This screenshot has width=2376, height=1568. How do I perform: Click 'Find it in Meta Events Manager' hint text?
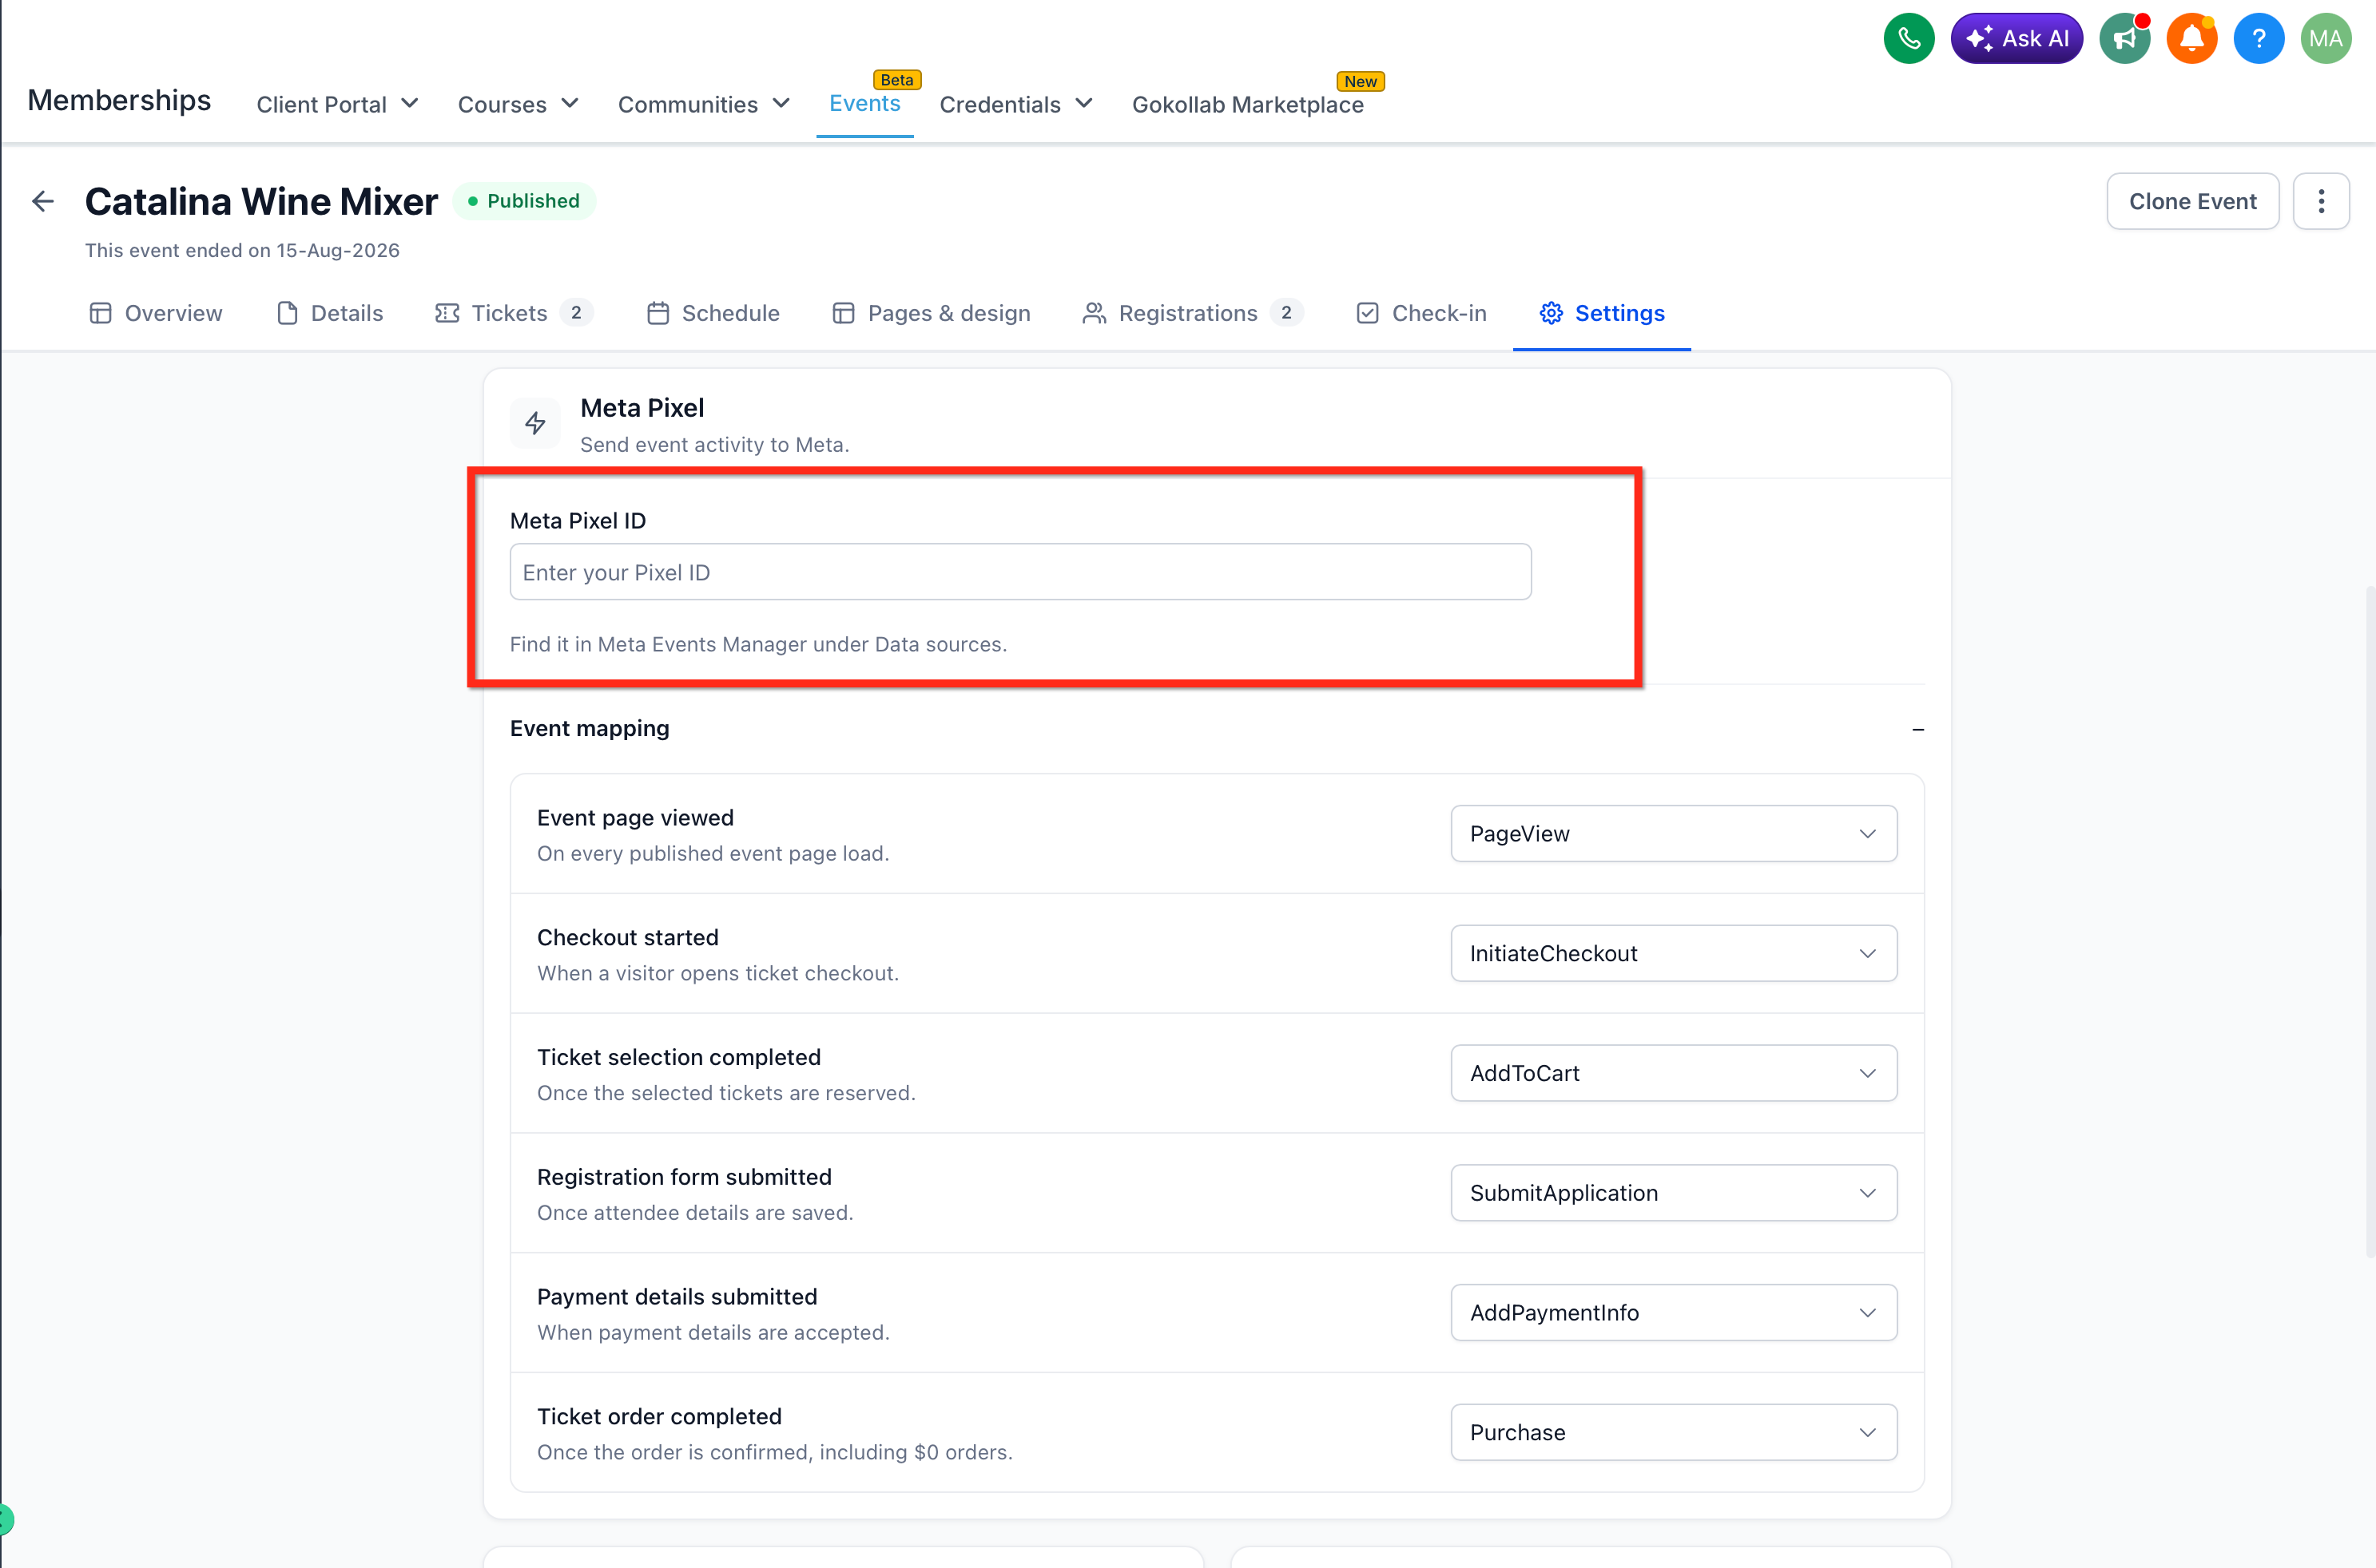757,644
